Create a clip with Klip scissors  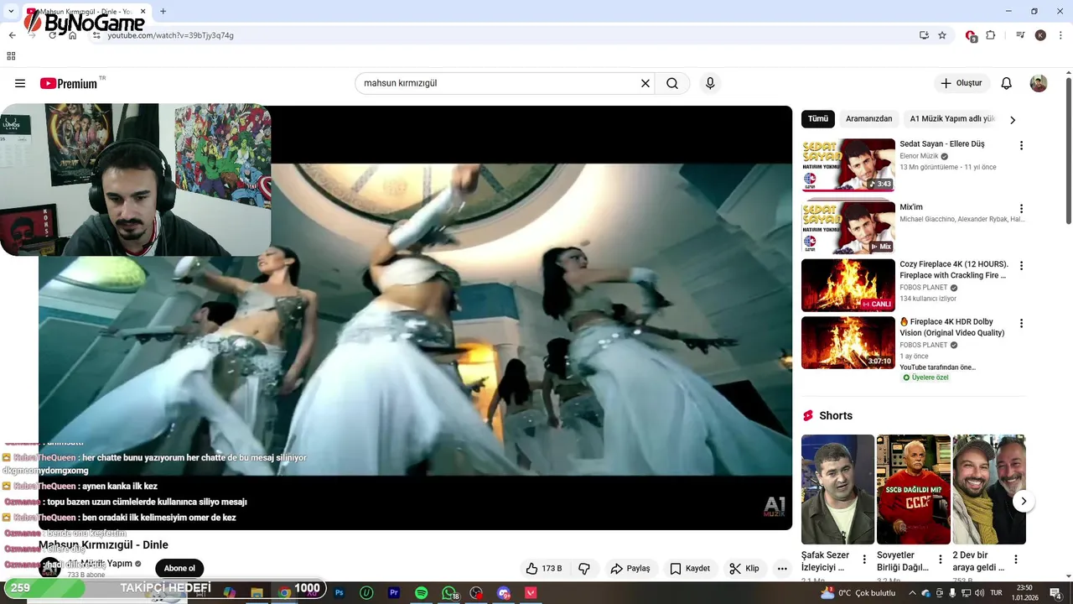[744, 568]
